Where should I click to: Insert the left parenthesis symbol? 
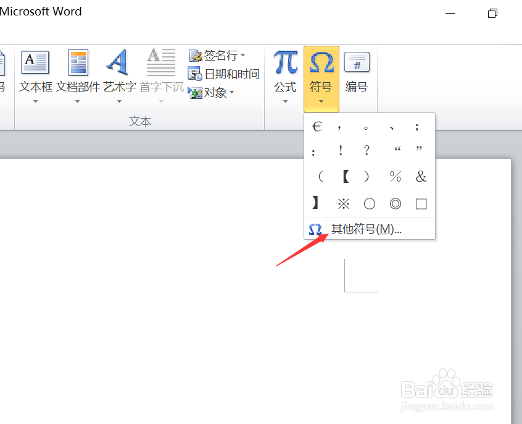(x=321, y=177)
